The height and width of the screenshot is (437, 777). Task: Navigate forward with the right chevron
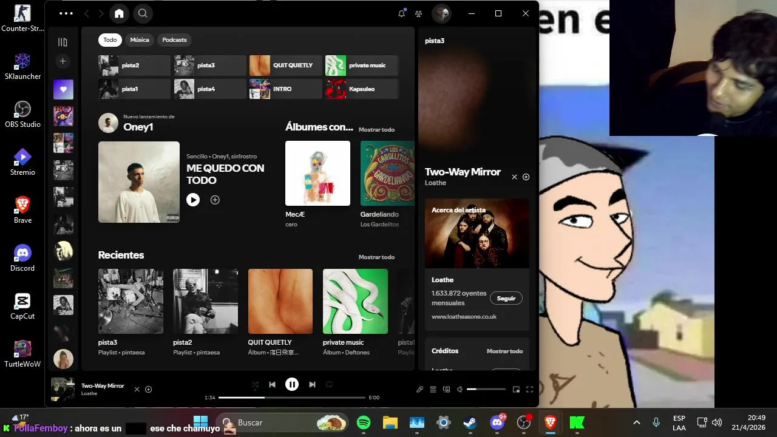[101, 13]
